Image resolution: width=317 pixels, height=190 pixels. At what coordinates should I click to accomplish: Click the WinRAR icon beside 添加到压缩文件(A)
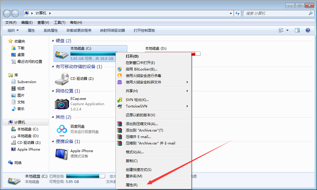120,124
